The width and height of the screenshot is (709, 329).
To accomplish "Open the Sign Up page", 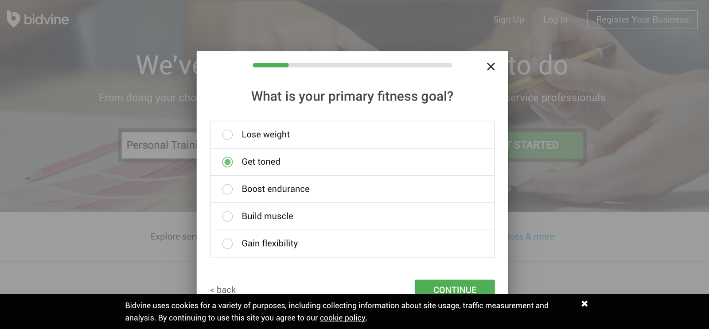I will (x=508, y=19).
